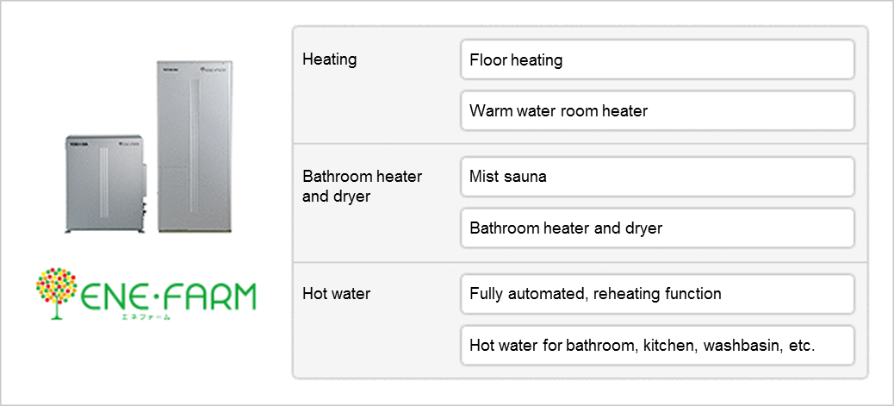
Task: Click the Heating category label
Action: (330, 59)
